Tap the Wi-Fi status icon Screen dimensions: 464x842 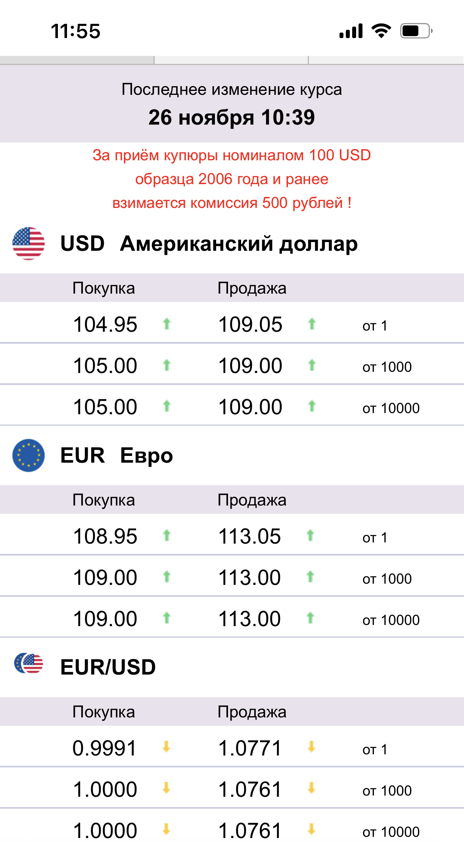[381, 31]
